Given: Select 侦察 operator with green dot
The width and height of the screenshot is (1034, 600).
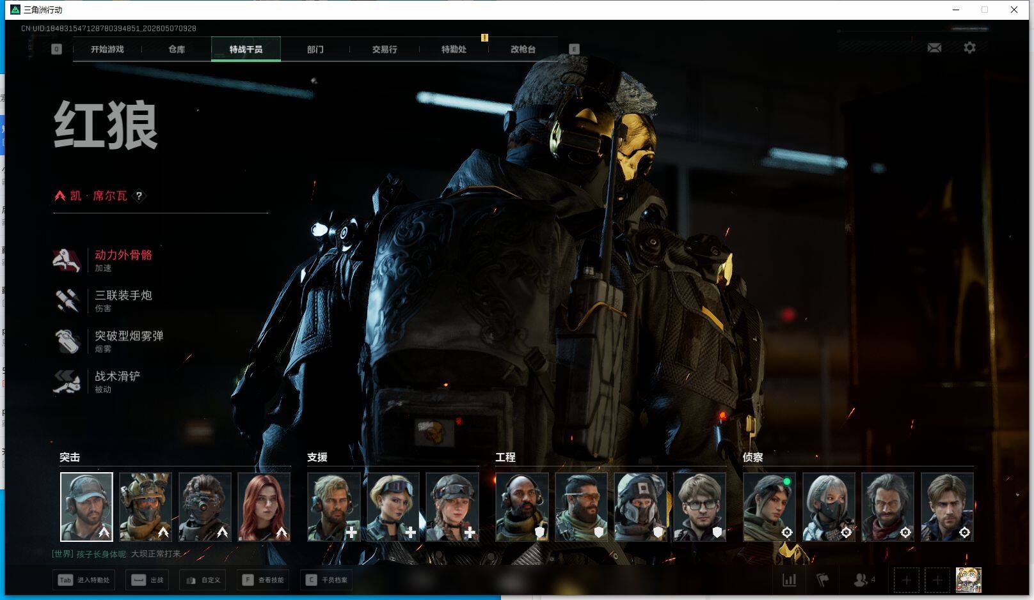Looking at the screenshot, I should 769,507.
